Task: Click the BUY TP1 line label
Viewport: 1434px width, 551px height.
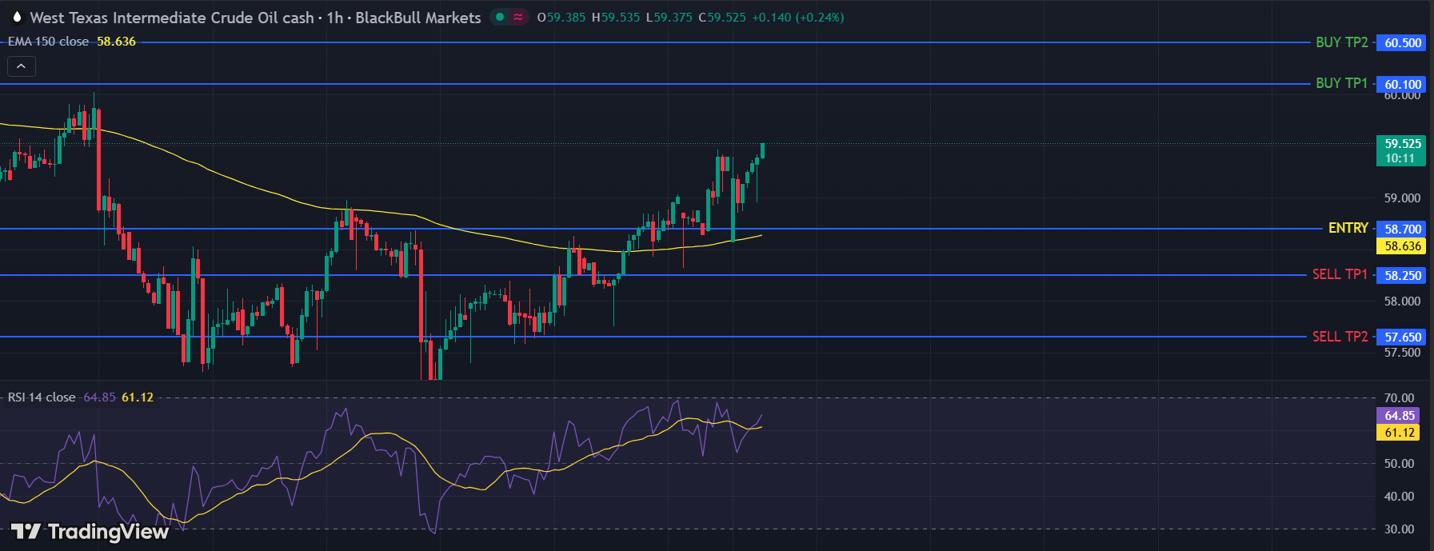Action: click(x=1341, y=83)
